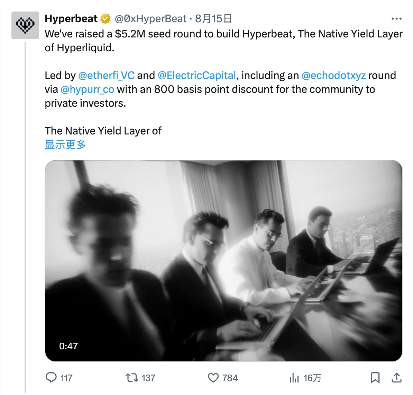
Task: Play the black-and-white video thumbnail
Action: 223,261
